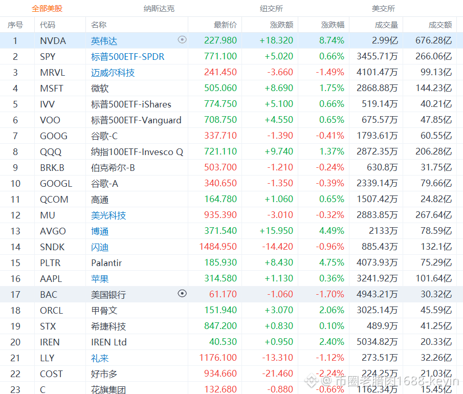Click 谷歌-A name cell

point(104,184)
